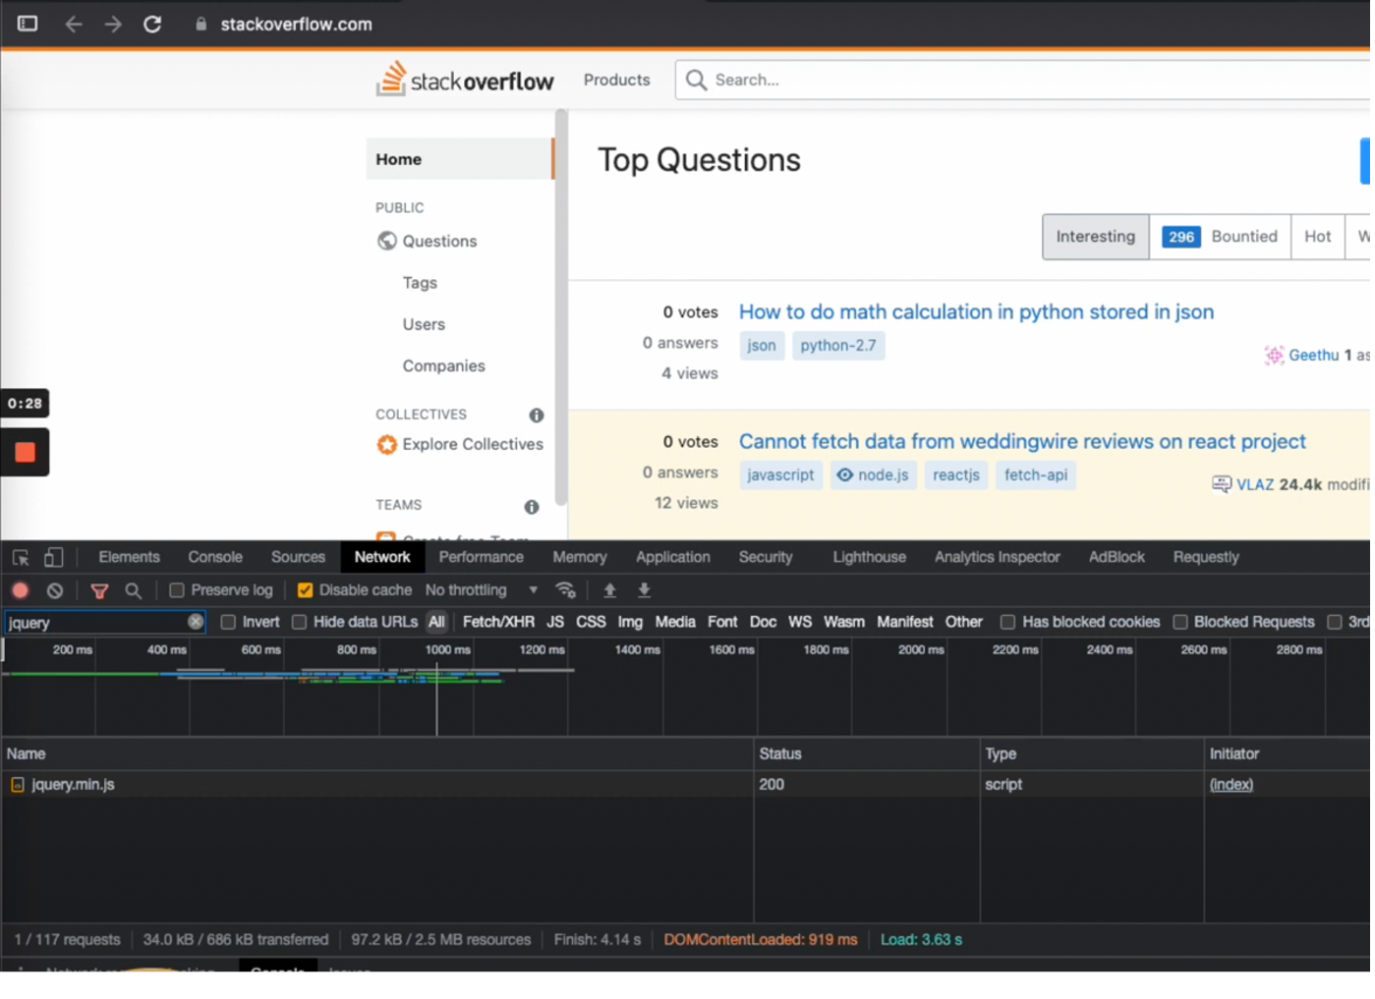Stop recording network log with red button
The height and width of the screenshot is (999, 1375).
pos(20,591)
